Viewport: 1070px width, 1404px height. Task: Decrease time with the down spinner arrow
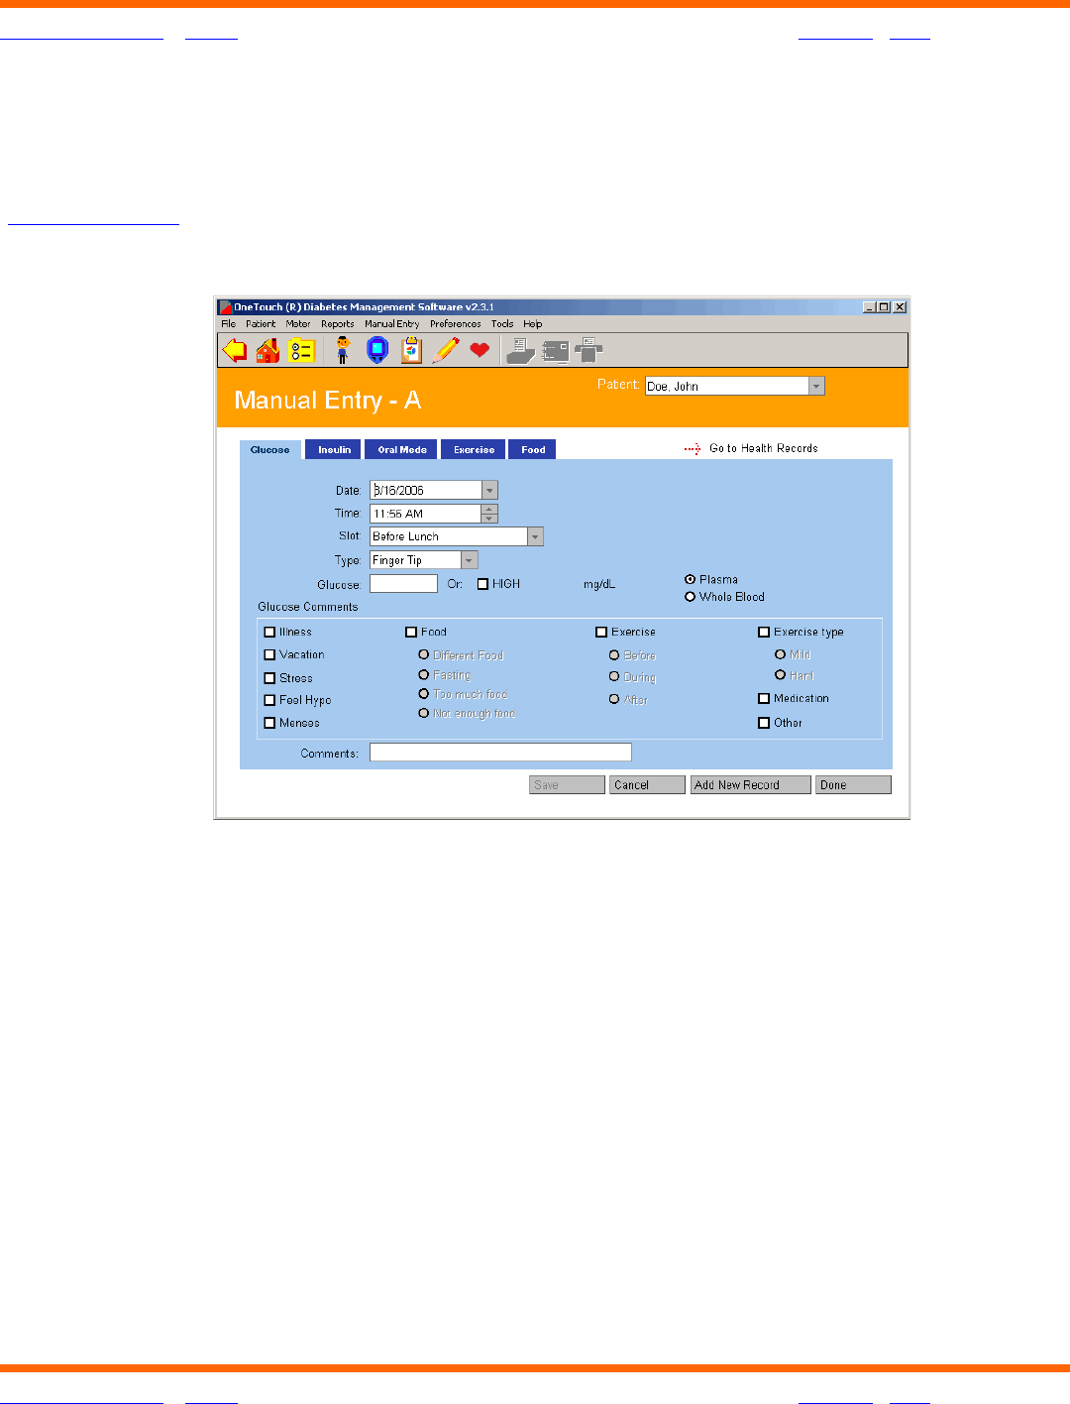(489, 519)
